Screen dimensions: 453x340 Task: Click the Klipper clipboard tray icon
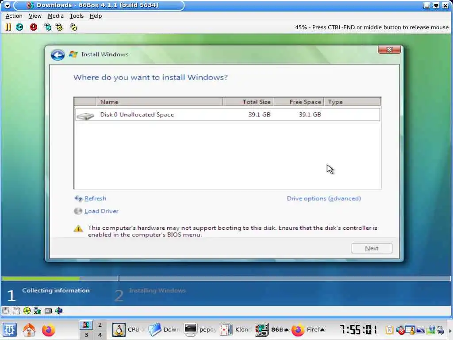click(389, 329)
